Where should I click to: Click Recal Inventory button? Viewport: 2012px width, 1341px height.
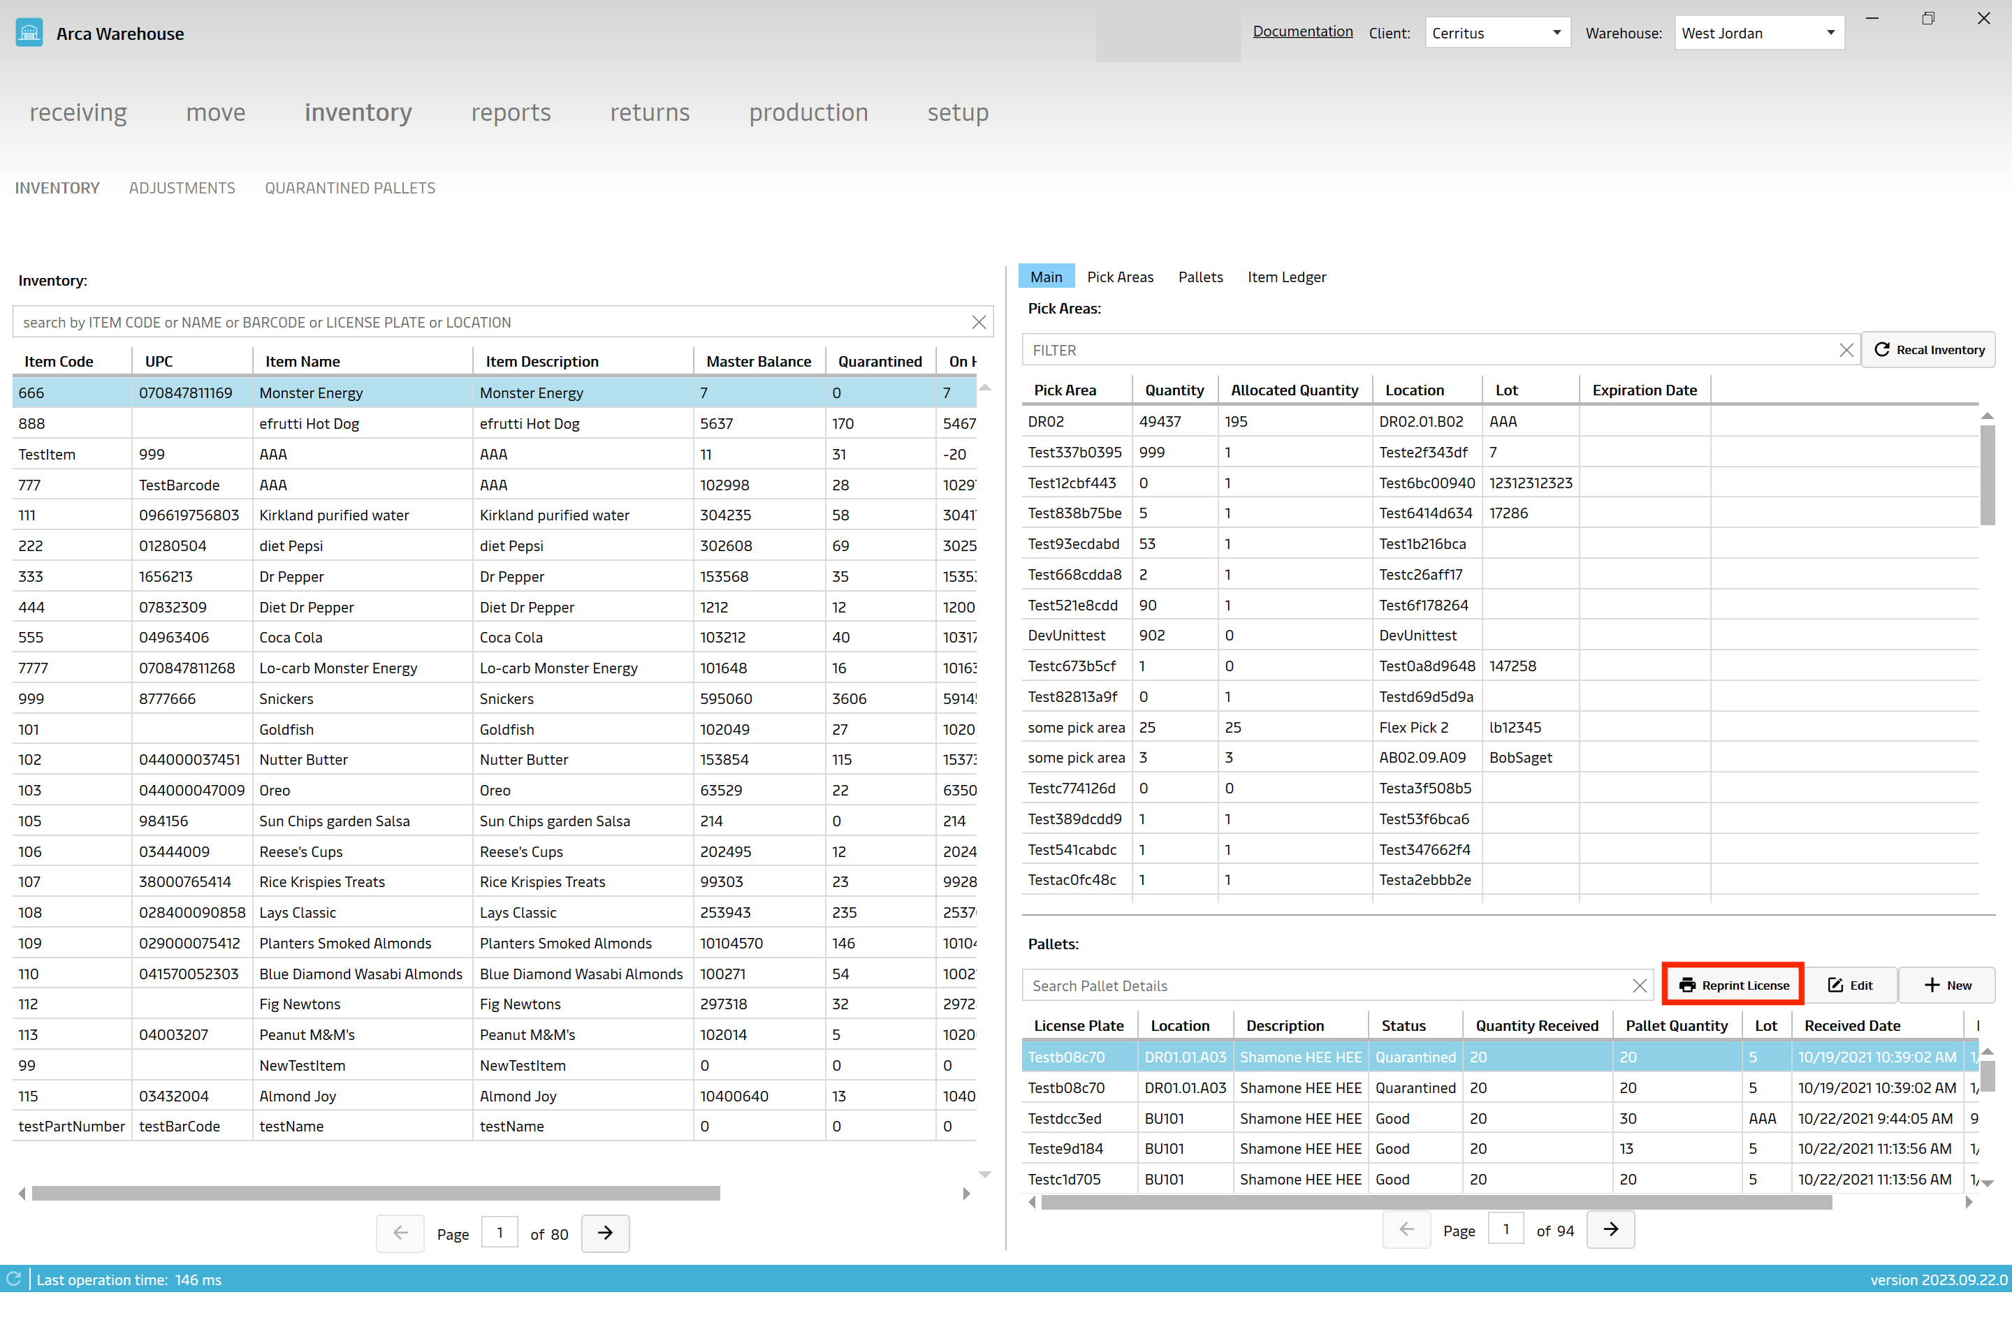tap(1928, 350)
